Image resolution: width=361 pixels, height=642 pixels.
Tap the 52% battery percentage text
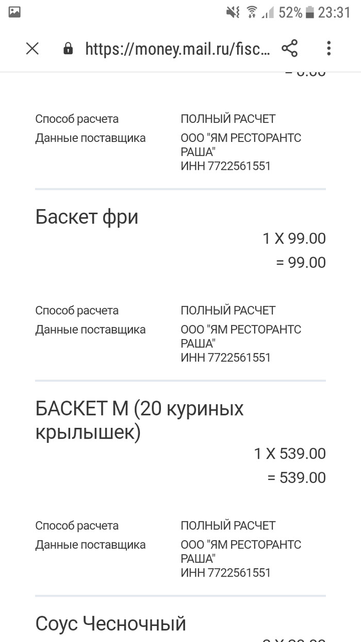click(290, 12)
